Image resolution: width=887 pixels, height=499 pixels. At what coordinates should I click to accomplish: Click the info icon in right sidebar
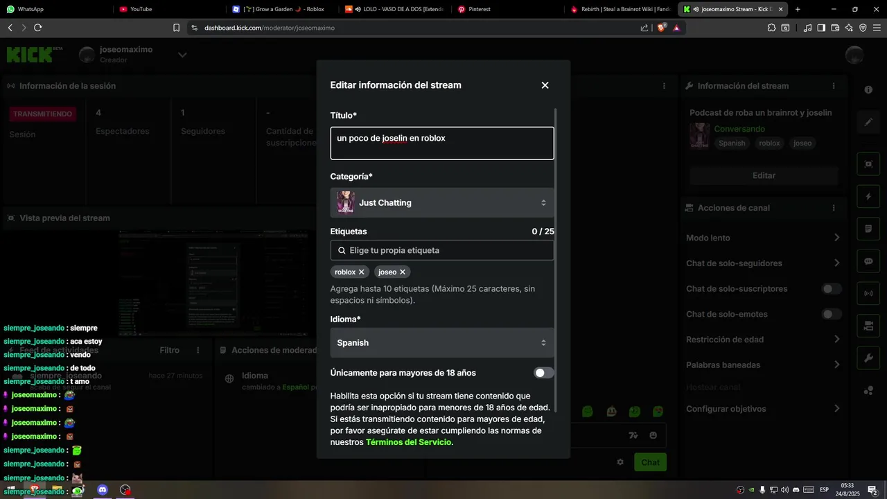point(868,90)
